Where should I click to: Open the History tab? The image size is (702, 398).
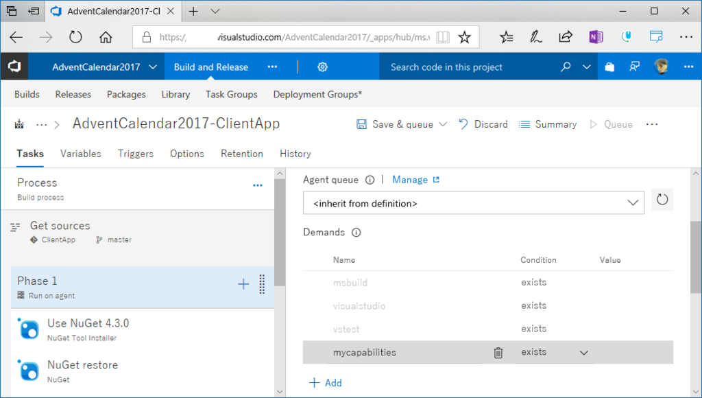click(x=295, y=154)
